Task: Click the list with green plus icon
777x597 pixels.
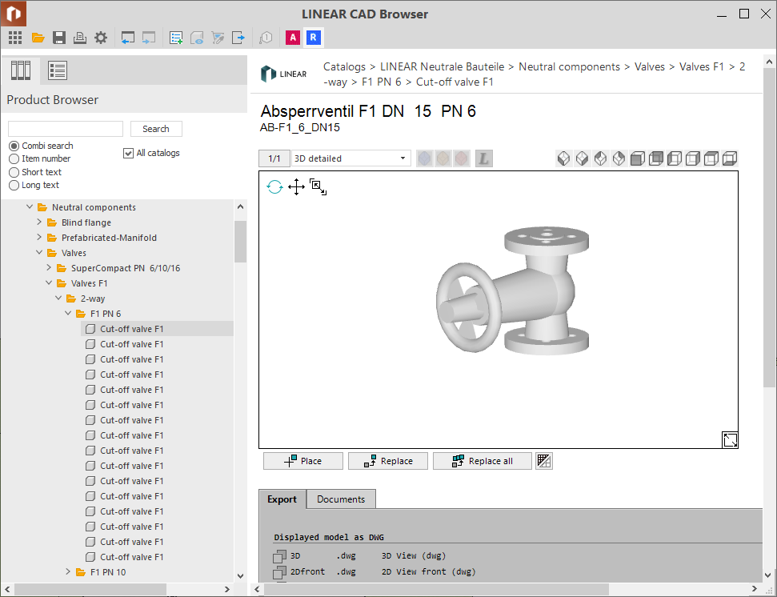Action: tap(176, 38)
